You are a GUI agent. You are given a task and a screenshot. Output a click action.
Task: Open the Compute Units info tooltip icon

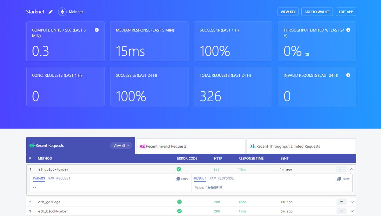(97, 30)
